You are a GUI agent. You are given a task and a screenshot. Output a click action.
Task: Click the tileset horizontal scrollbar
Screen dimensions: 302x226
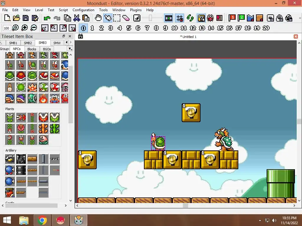pos(31,205)
